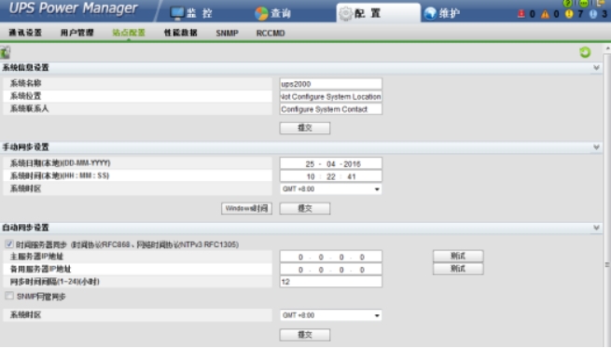Open the 监控 monitoring tab

[x=191, y=13]
